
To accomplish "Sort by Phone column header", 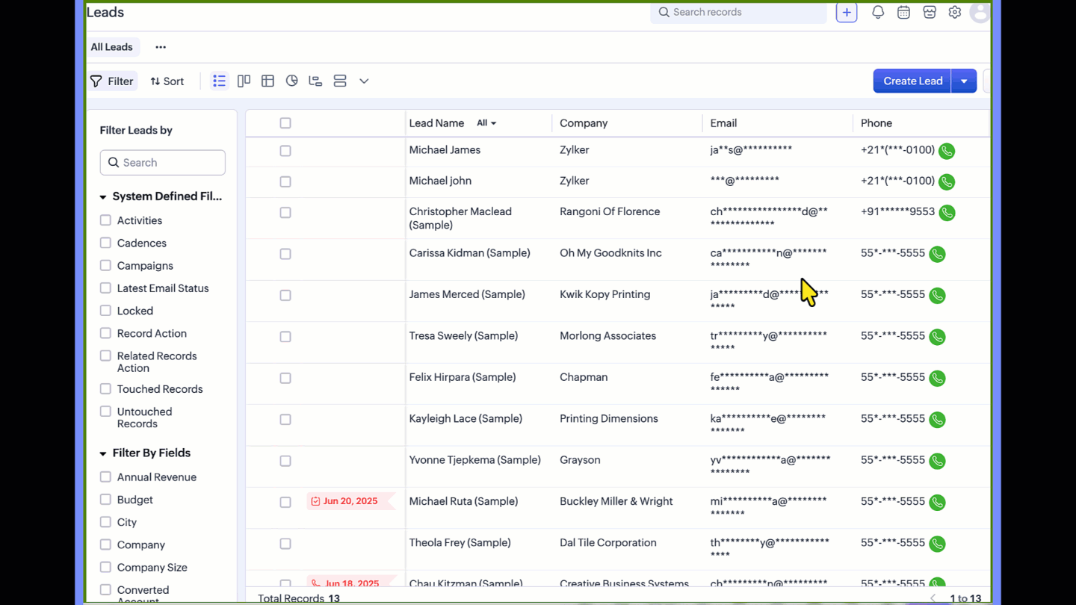I will 876,123.
